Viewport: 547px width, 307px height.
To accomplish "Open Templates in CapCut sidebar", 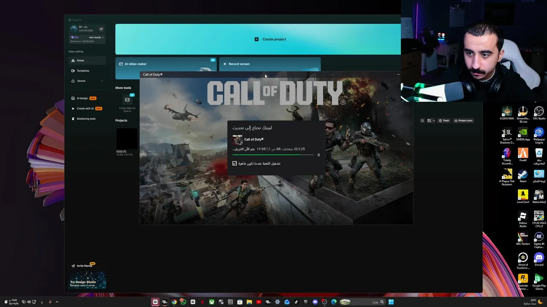I will tap(88, 71).
